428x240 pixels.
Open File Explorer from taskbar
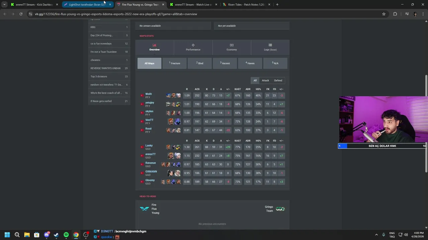[x=27, y=235]
